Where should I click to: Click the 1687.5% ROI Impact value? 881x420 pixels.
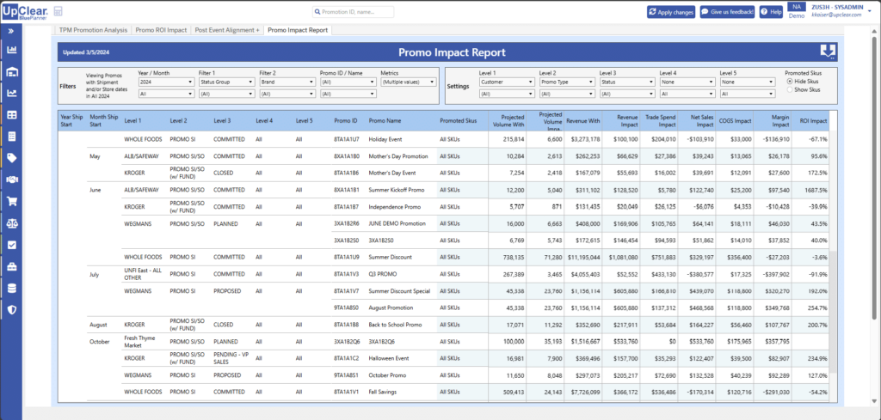point(816,190)
